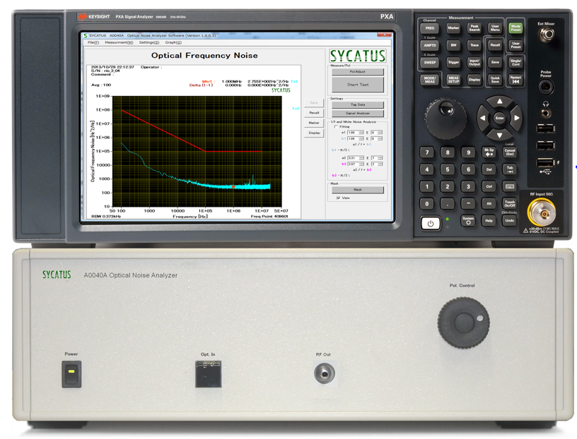Viewport: 577px width, 439px height.
Task: Tap the Tab key with arrow symbol
Action: tap(510, 169)
